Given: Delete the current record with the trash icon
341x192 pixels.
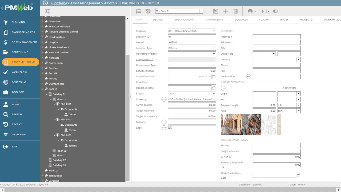Looking at the screenshot, I should point(236,11).
